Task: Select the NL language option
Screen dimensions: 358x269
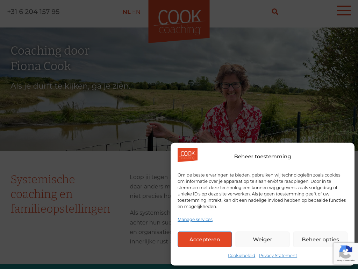Action: tap(127, 12)
